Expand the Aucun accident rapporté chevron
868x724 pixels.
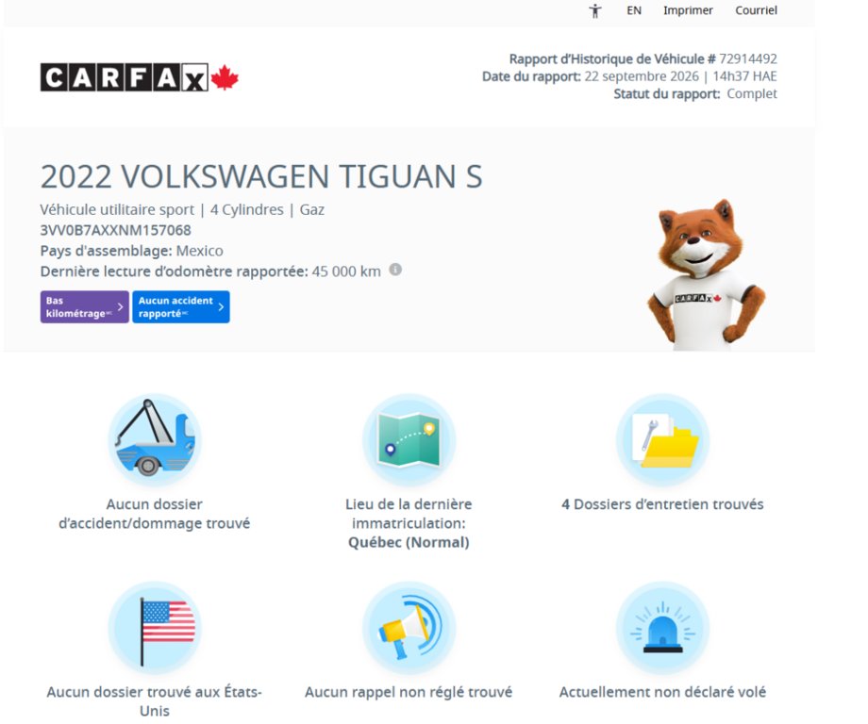pyautogui.click(x=221, y=306)
